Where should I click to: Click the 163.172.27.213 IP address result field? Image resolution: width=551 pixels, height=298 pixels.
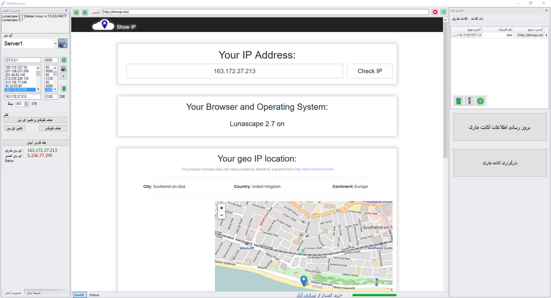click(x=234, y=71)
